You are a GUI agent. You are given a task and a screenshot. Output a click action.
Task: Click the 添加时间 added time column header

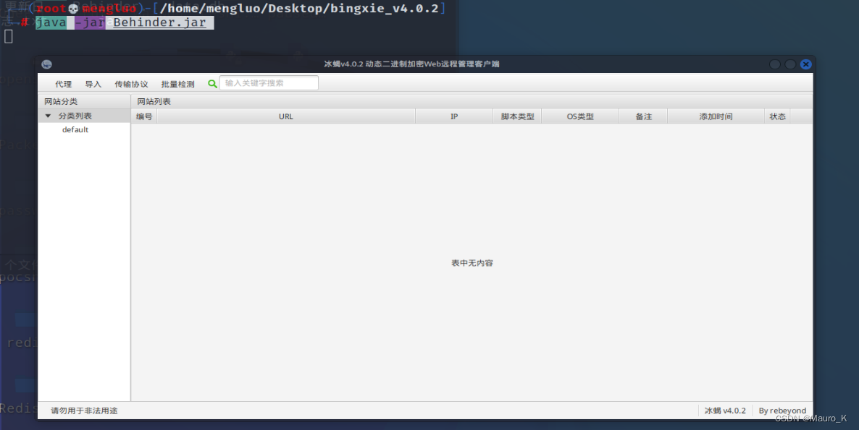point(716,116)
